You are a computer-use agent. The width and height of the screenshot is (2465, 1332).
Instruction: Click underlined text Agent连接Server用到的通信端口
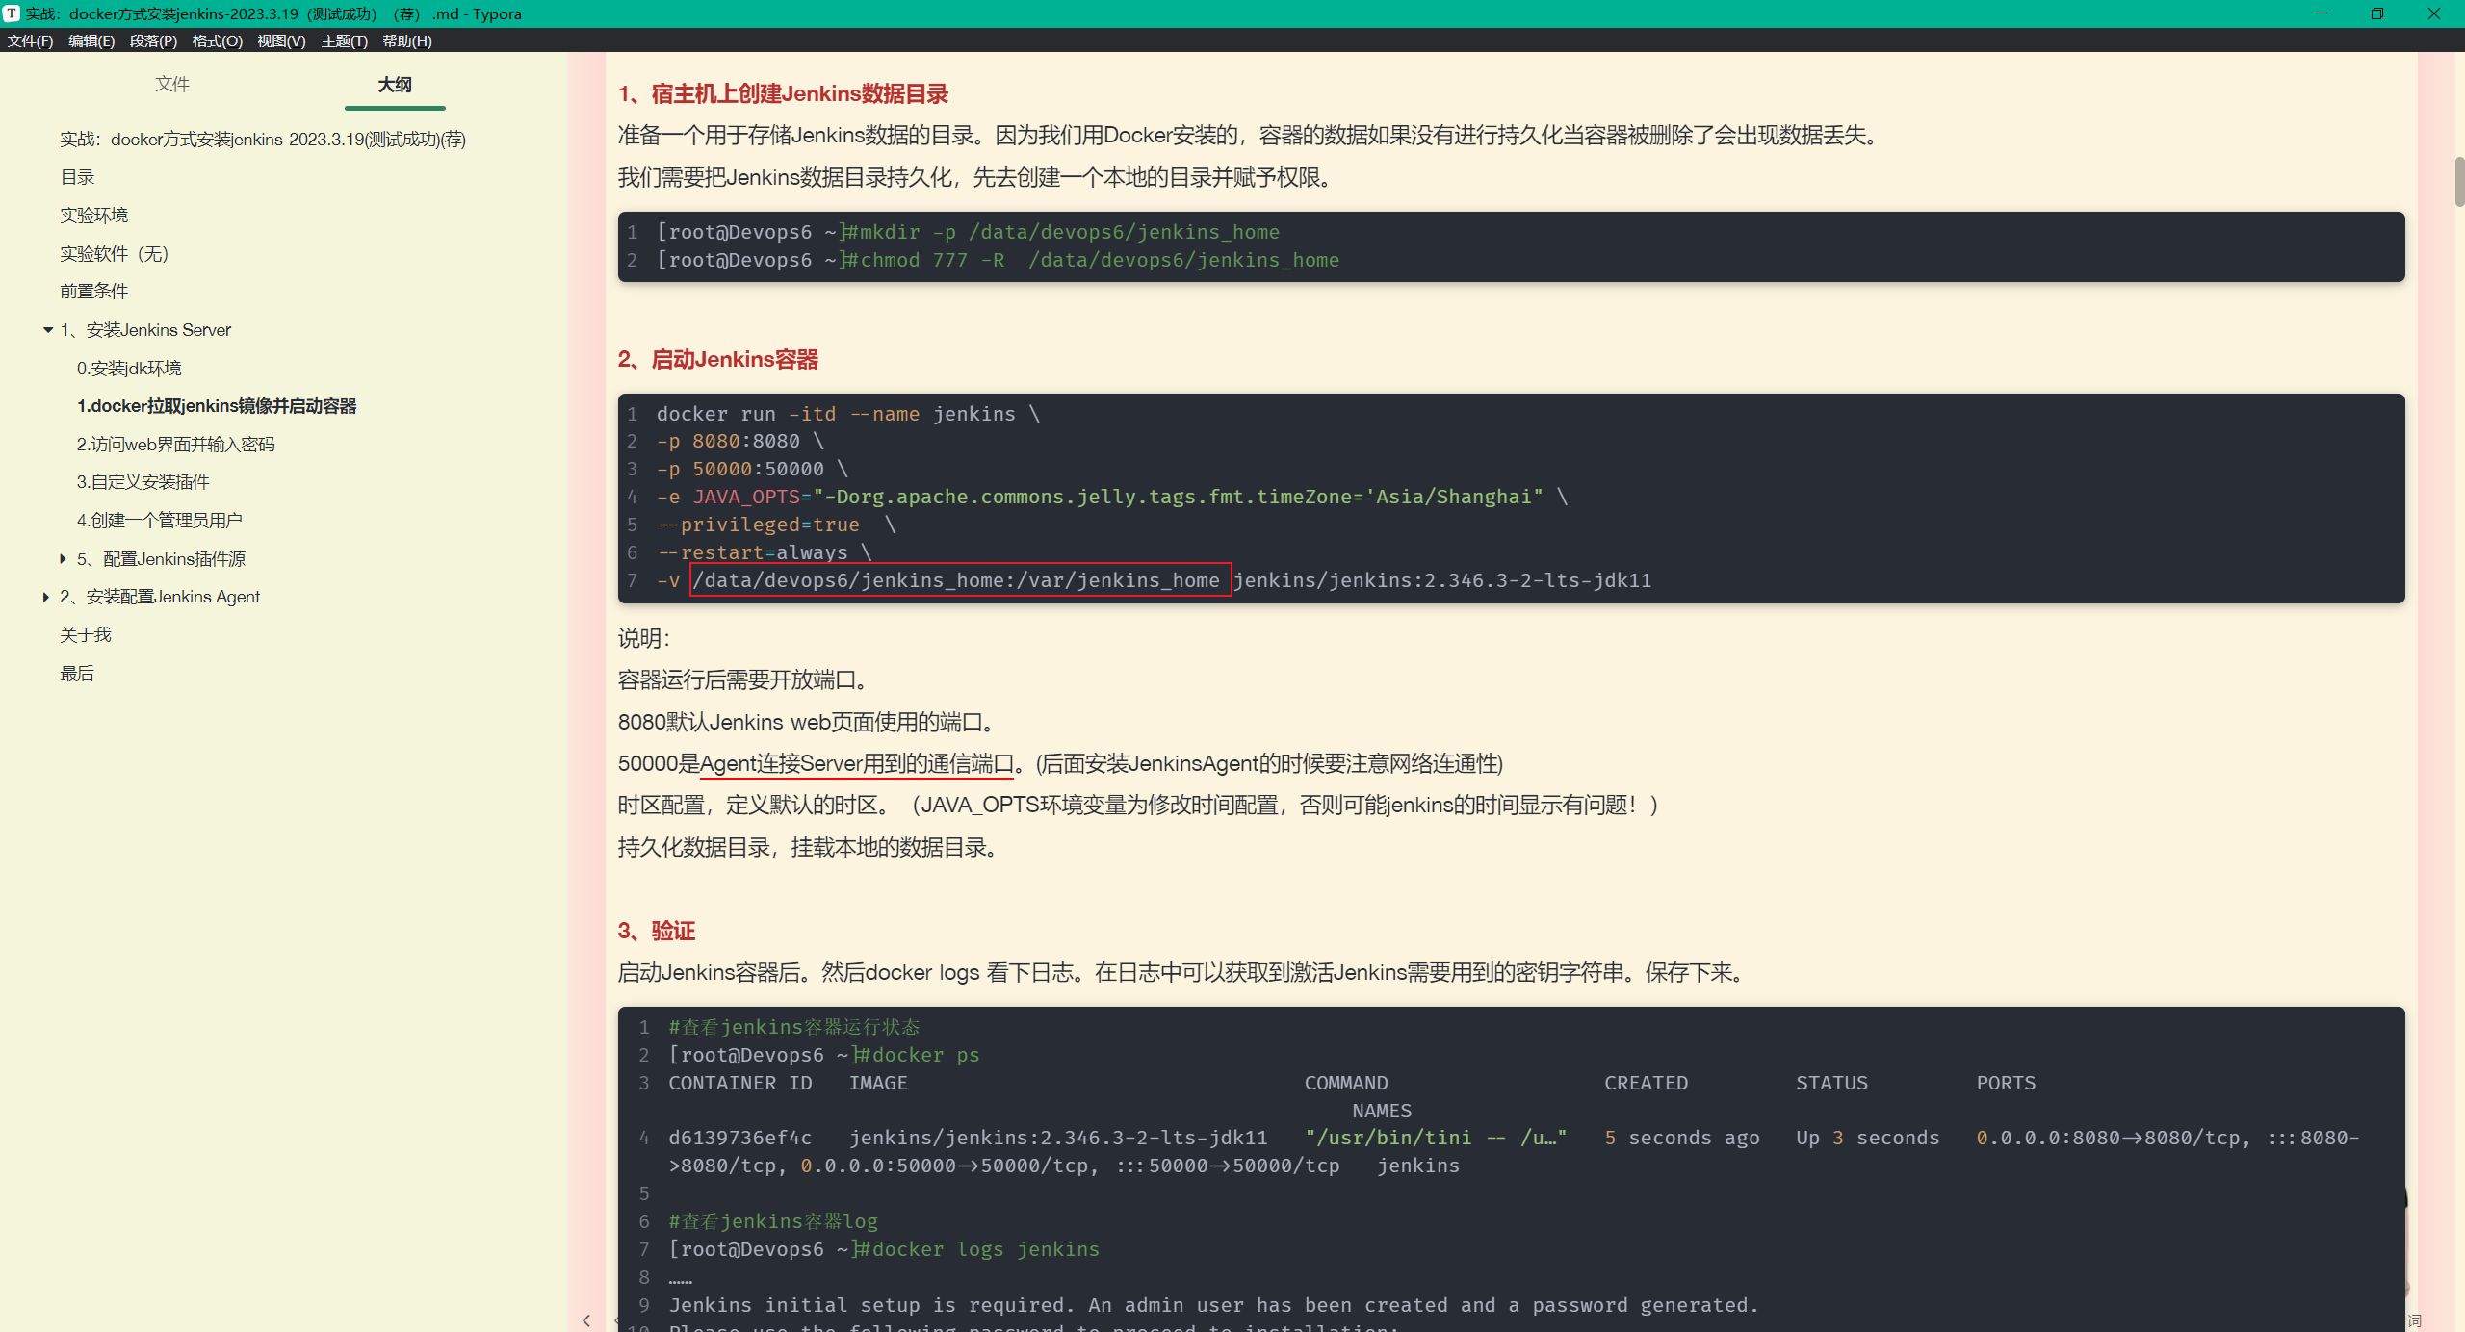856,763
